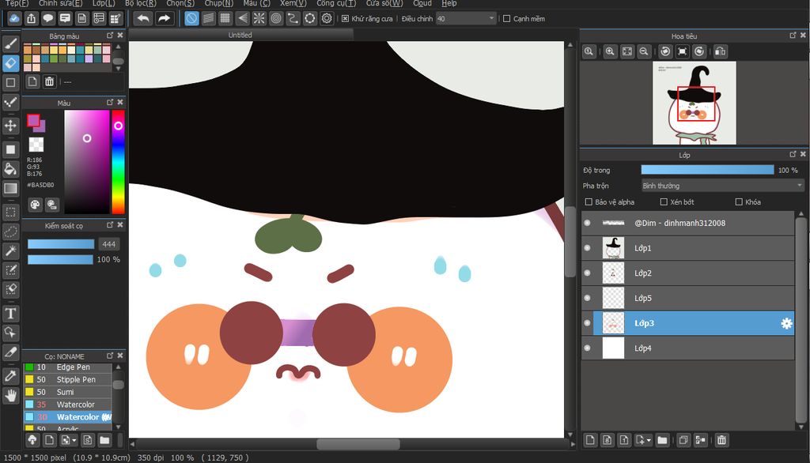Undock the Màu color panel
Screen dimensions: 810x463
coord(109,102)
